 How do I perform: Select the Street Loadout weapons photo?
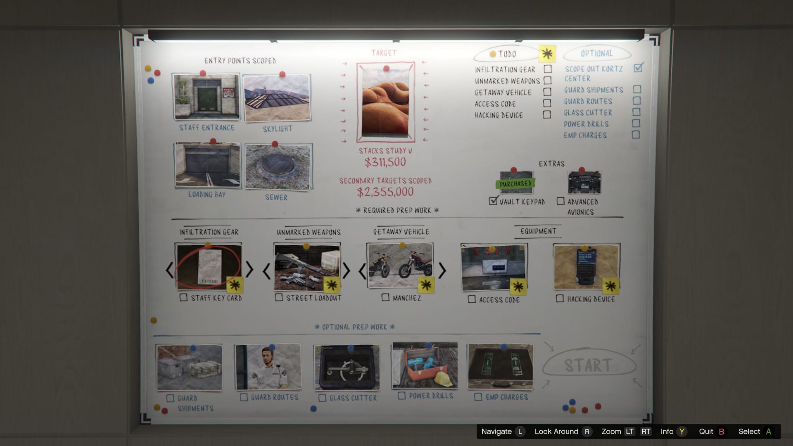[x=307, y=267]
